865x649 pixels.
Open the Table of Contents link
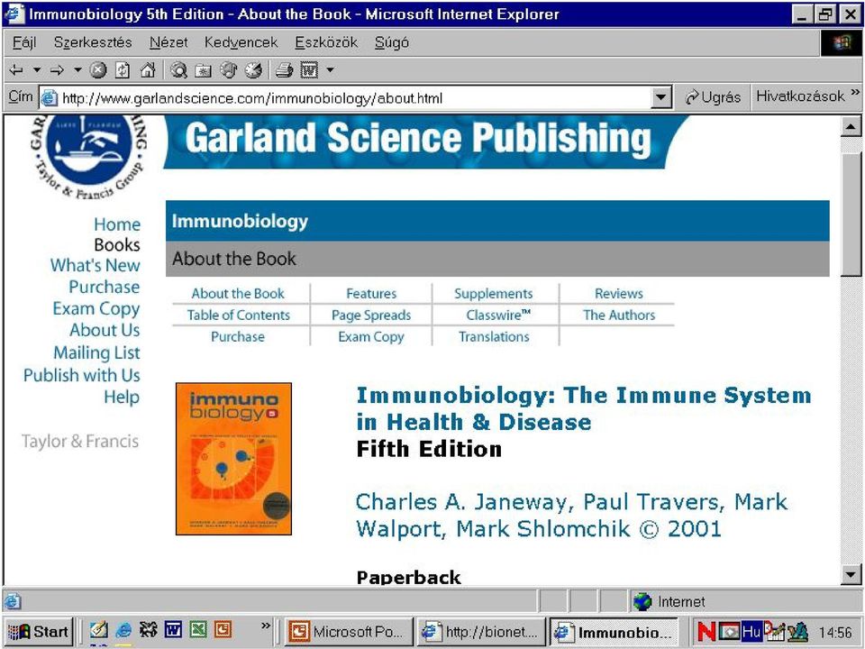click(238, 315)
